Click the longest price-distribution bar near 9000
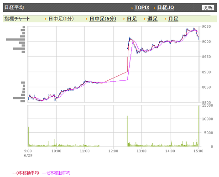 pyautogui.click(x=16, y=40)
